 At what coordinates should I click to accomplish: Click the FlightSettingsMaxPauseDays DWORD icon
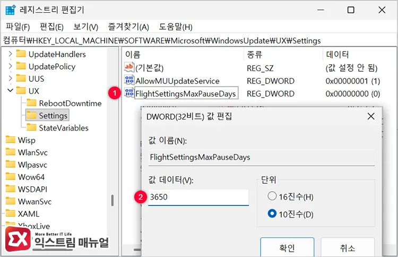(129, 93)
